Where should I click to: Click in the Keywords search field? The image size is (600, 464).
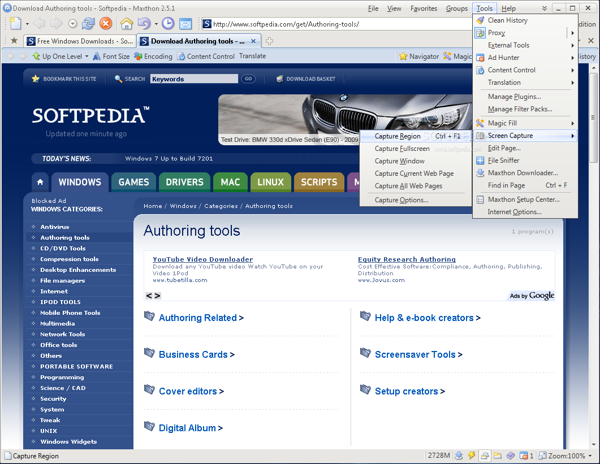194,79
